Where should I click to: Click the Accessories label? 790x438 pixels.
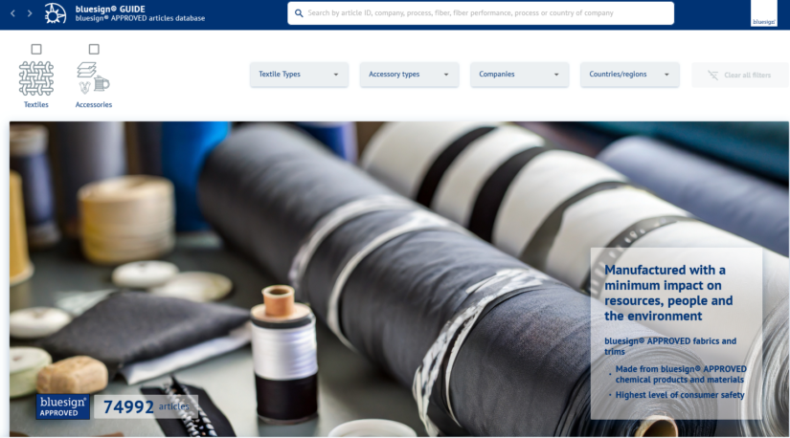pyautogui.click(x=94, y=104)
